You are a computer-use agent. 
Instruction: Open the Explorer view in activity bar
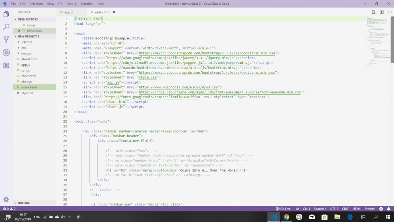click(6, 14)
